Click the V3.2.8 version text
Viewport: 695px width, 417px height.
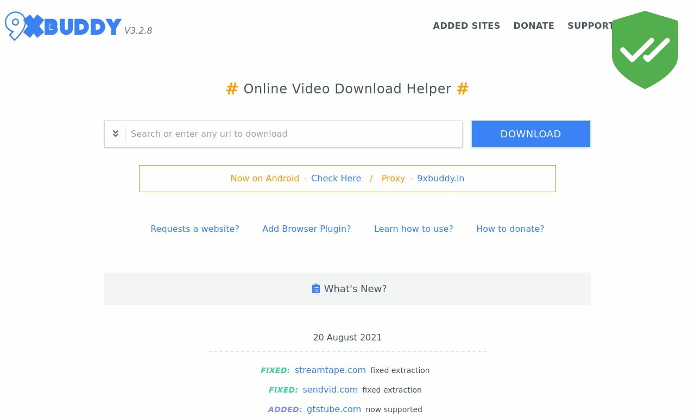(138, 31)
